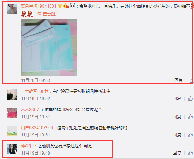Click the orange V verified badge
194x159 pixels.
coord(60,6)
